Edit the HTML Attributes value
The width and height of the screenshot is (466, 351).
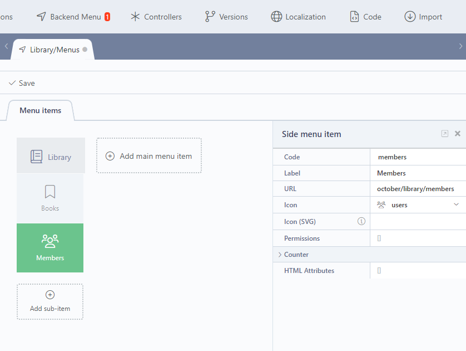point(418,271)
